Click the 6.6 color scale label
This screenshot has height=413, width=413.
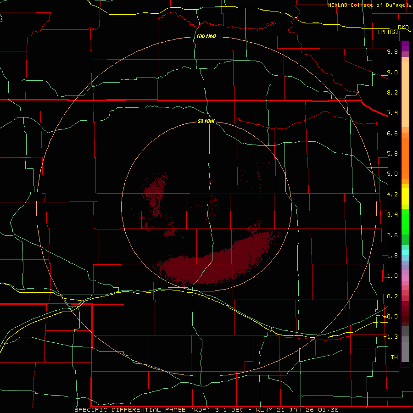392,133
